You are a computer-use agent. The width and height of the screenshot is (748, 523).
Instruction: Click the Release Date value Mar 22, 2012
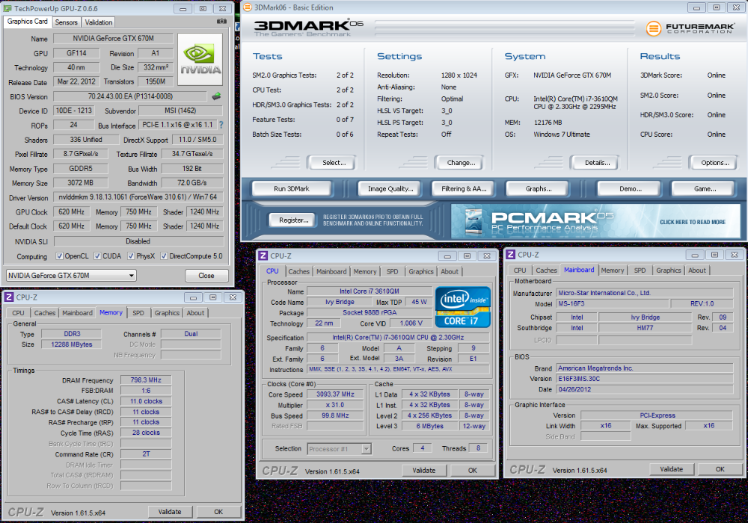click(76, 81)
